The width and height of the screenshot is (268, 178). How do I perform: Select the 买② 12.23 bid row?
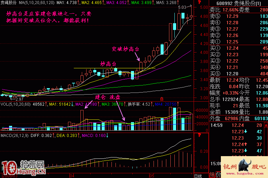point(239,55)
